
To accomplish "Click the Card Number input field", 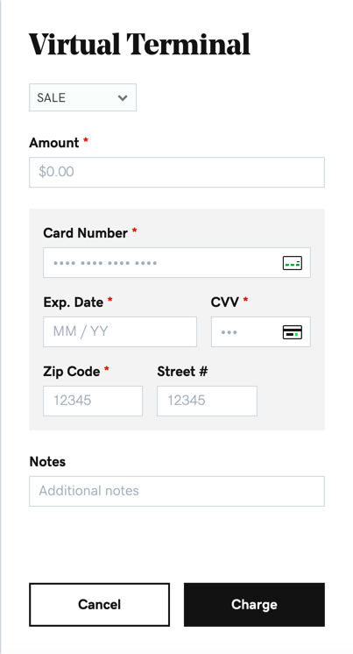I will 177,263.
